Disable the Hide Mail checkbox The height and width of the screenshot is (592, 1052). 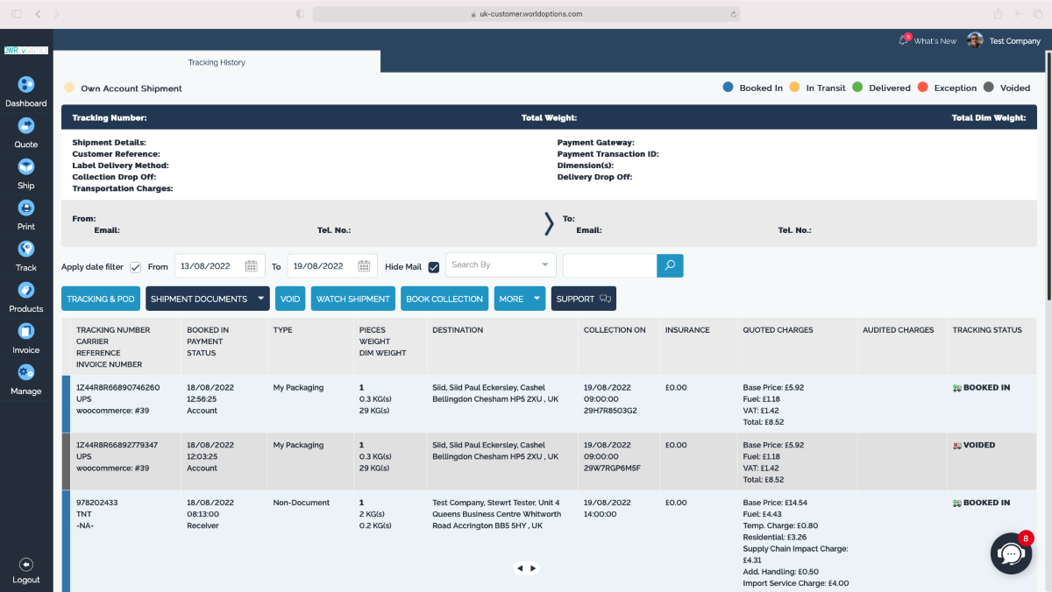(x=434, y=265)
